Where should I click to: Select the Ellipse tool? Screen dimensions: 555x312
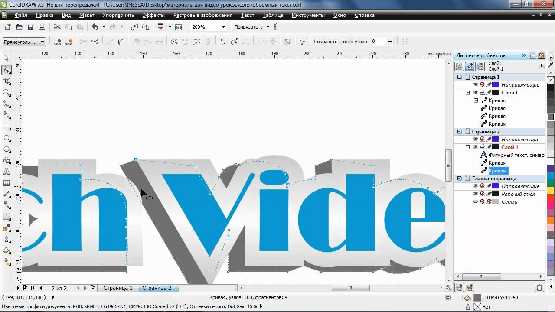pyautogui.click(x=7, y=138)
